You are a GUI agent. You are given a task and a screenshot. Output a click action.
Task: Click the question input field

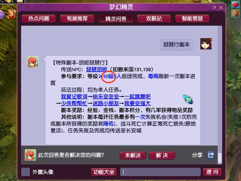160,172
